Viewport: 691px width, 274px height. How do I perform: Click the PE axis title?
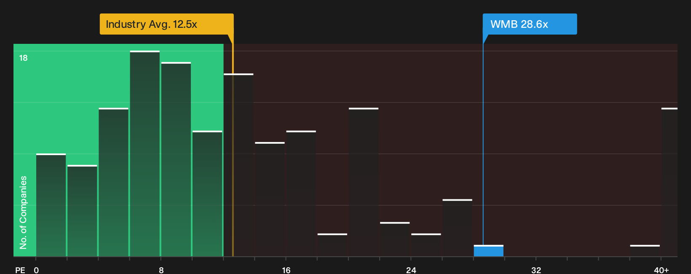pyautogui.click(x=20, y=270)
